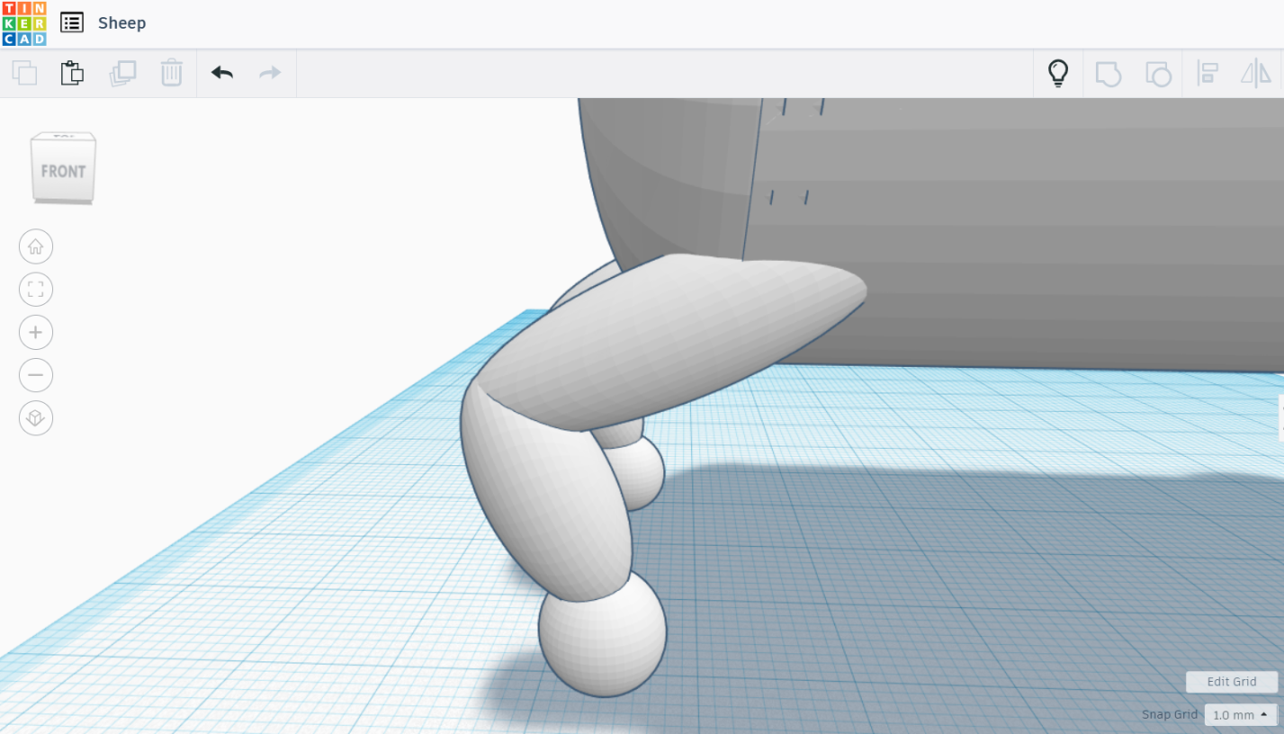Open the Edit Grid button
The image size is (1284, 734).
[x=1232, y=682]
